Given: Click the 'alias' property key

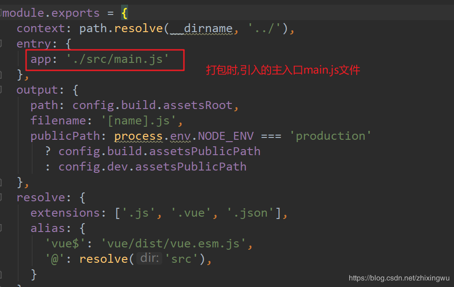Looking at the screenshot, I should point(48,228).
